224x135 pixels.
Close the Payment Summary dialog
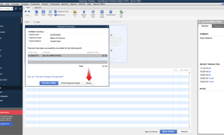107,26
